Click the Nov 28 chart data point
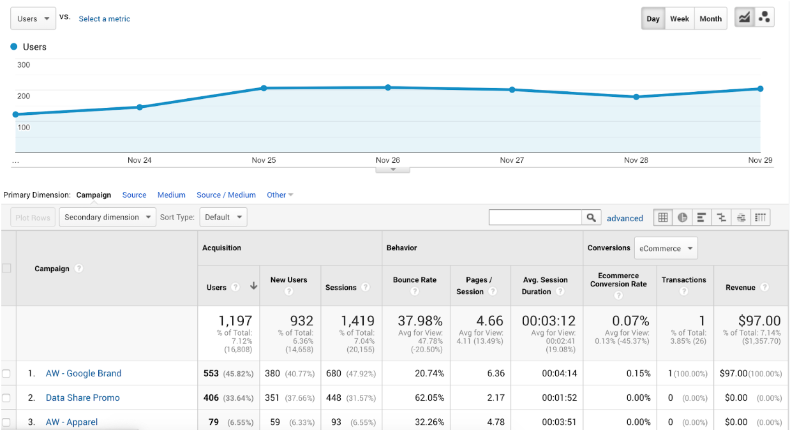Image resolution: width=790 pixels, height=430 pixels. [x=636, y=97]
